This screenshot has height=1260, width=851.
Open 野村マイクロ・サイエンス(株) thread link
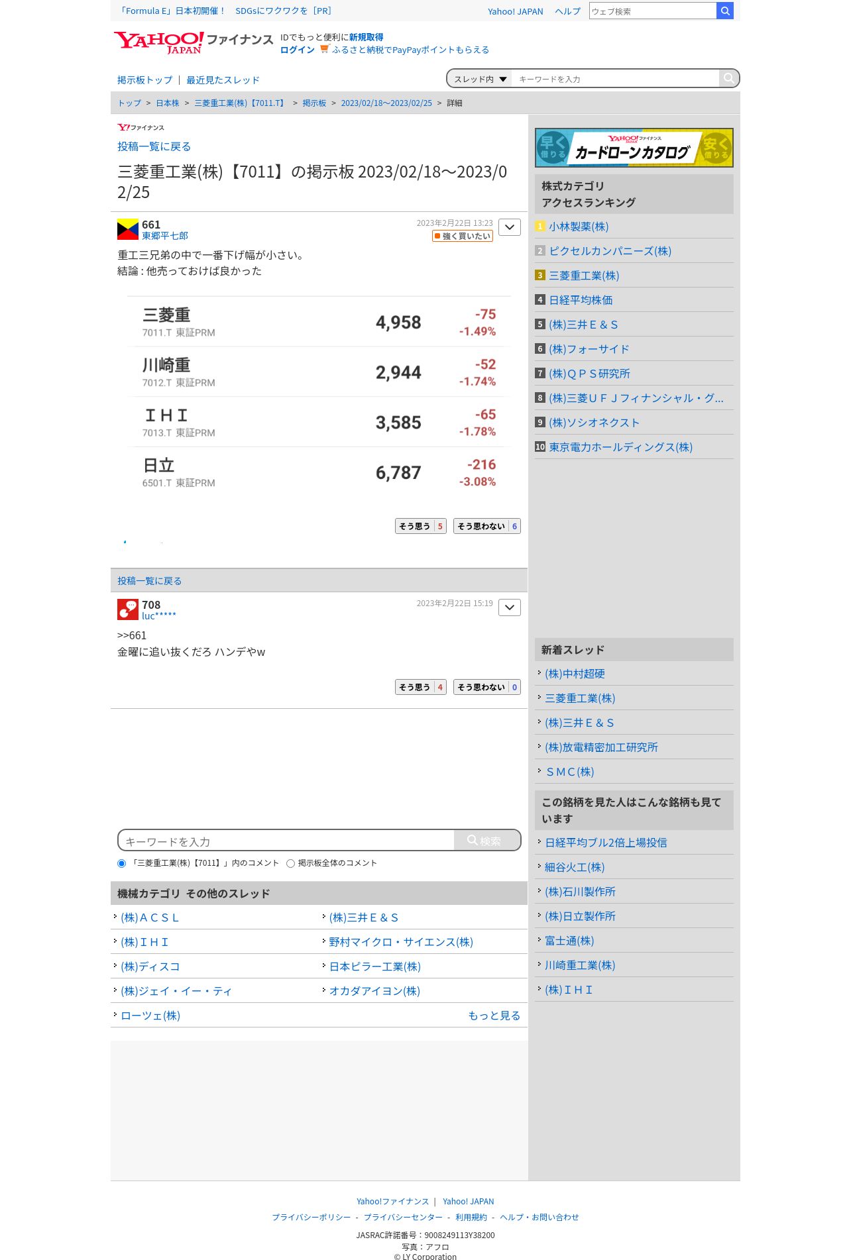[x=401, y=942]
